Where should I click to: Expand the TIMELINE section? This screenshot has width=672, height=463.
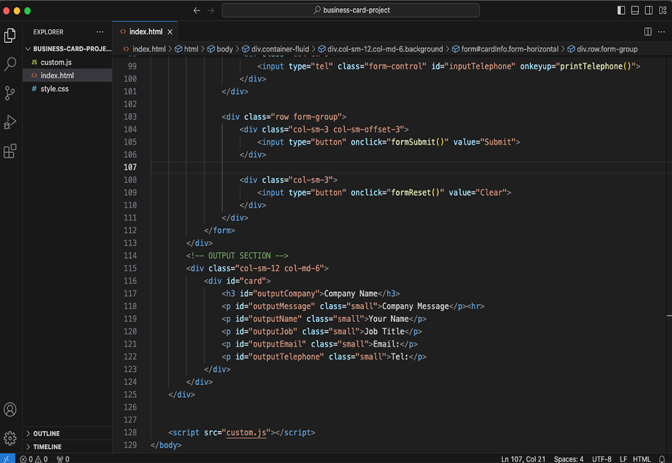coord(68,446)
